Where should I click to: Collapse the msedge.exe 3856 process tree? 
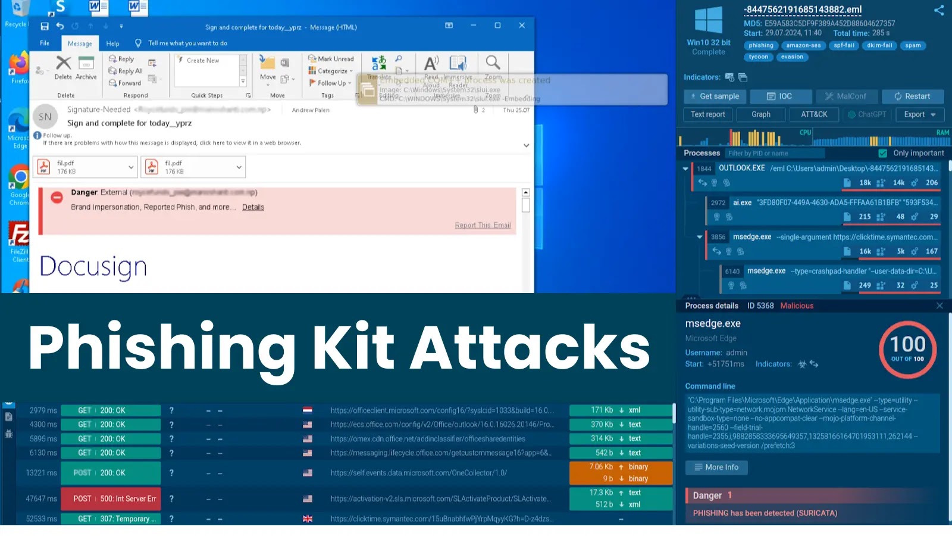click(x=700, y=237)
